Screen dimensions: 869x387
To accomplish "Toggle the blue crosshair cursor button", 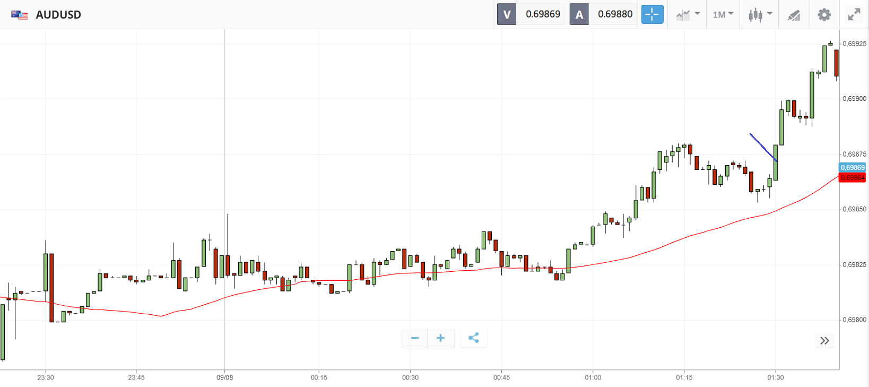I will tap(652, 14).
